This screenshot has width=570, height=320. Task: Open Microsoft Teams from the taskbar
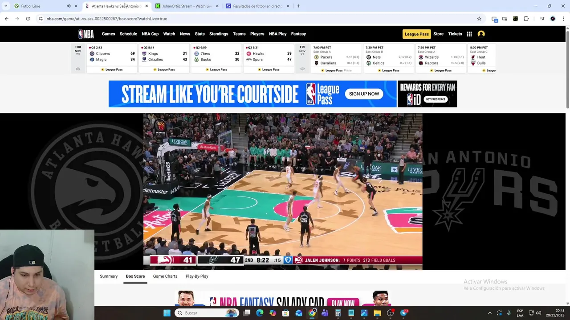coord(325,313)
